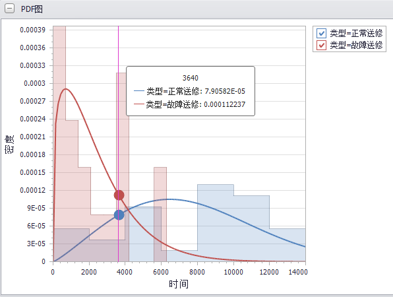Click y-axis label 0.00039
The image size is (393, 297).
(33, 30)
